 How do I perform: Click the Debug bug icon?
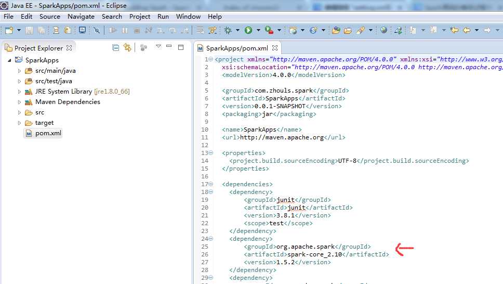(228, 30)
